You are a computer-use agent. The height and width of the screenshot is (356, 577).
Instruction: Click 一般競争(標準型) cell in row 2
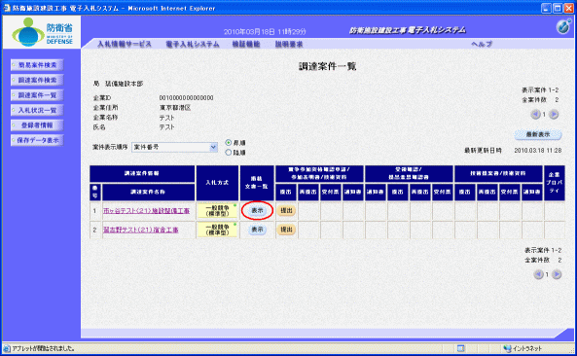pos(217,230)
